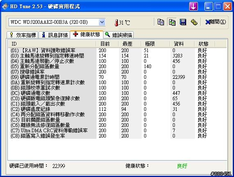Click the 資料 column header
The width and height of the screenshot is (234, 177).
(x=182, y=44)
